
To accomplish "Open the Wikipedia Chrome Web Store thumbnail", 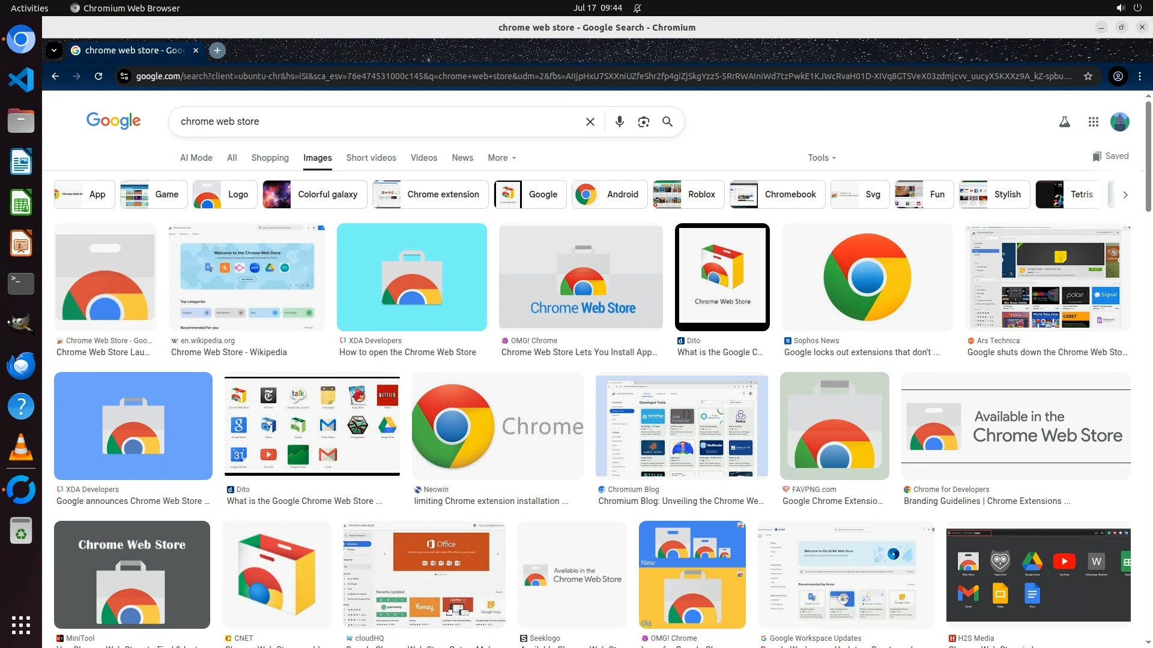I will 246,277.
